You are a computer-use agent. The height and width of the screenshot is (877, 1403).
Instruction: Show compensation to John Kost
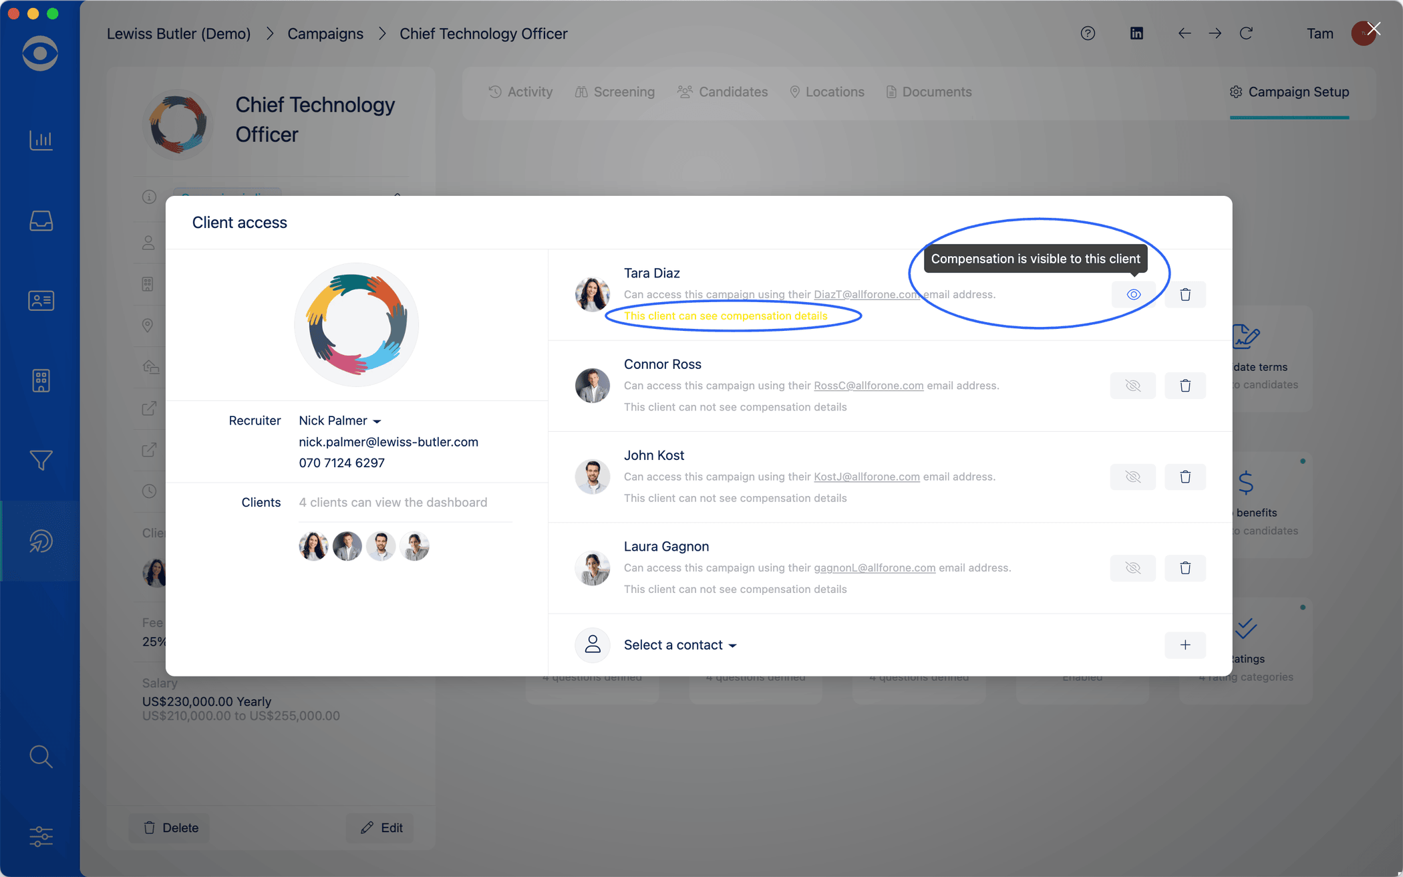(1132, 477)
